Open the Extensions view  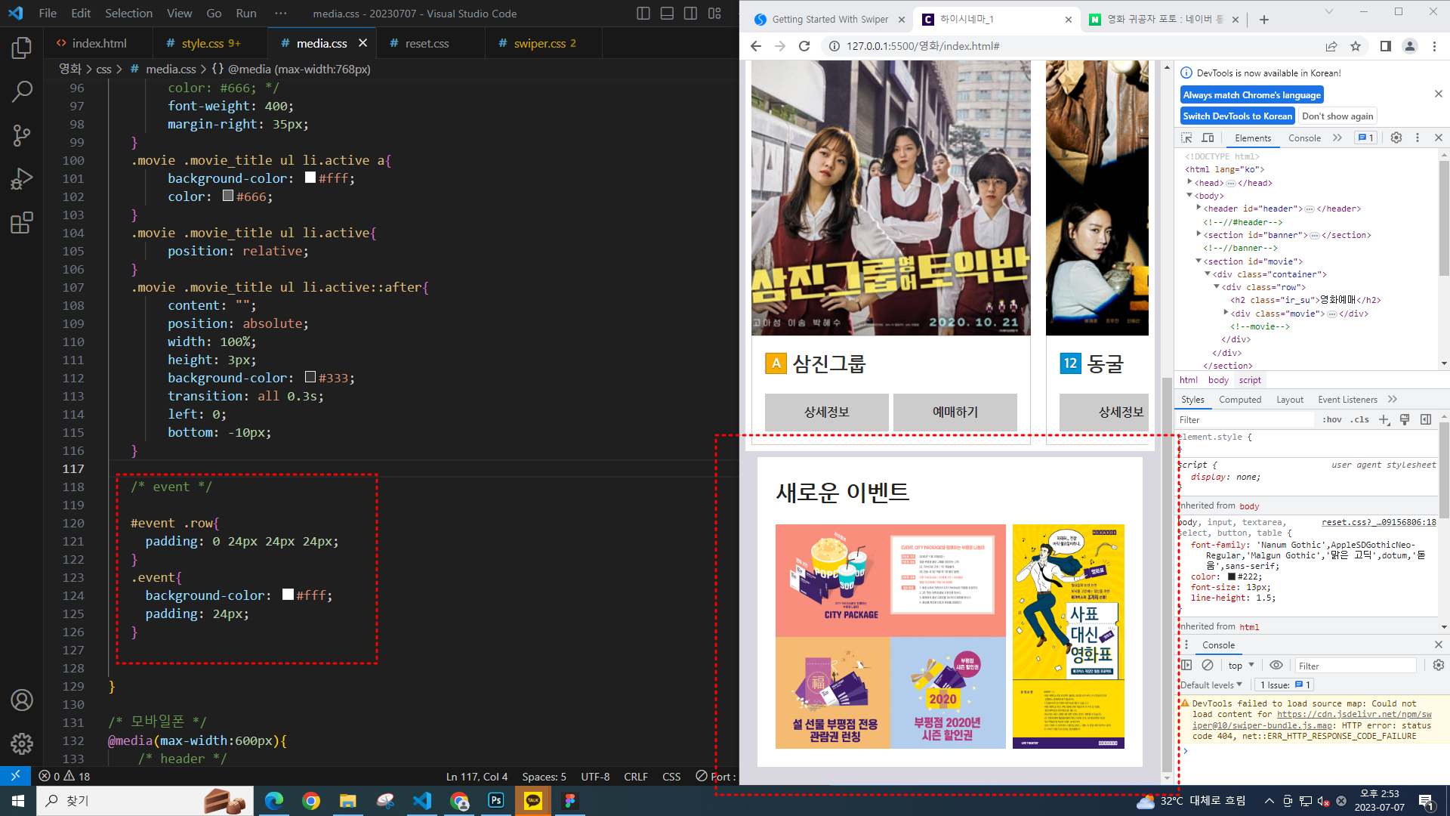[21, 223]
